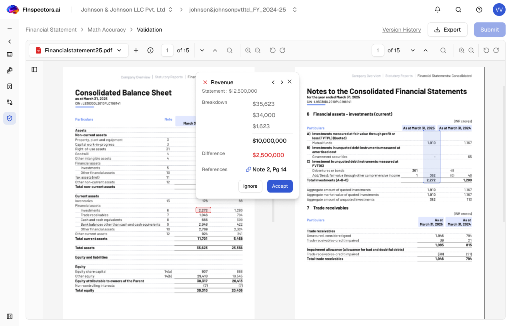
Task: Go to Financial Statement breadcrumb
Action: point(51,30)
